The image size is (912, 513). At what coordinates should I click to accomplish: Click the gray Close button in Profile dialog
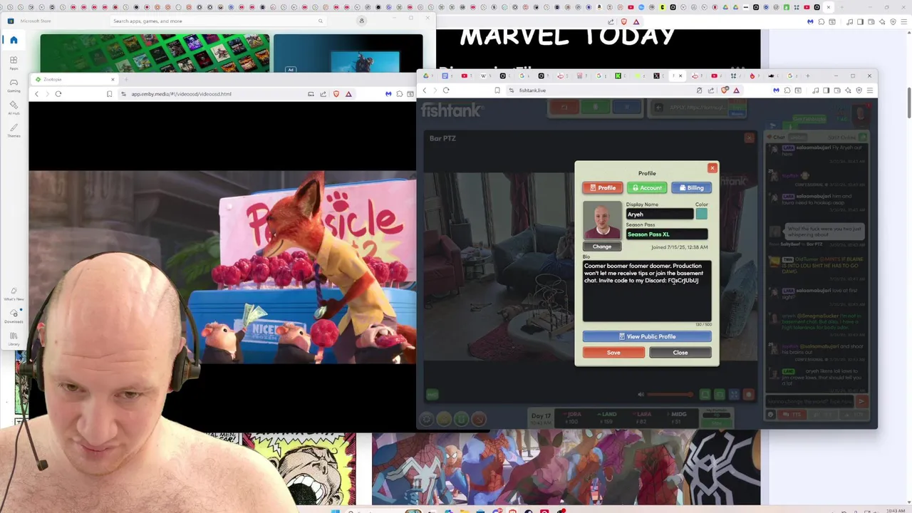coord(680,353)
